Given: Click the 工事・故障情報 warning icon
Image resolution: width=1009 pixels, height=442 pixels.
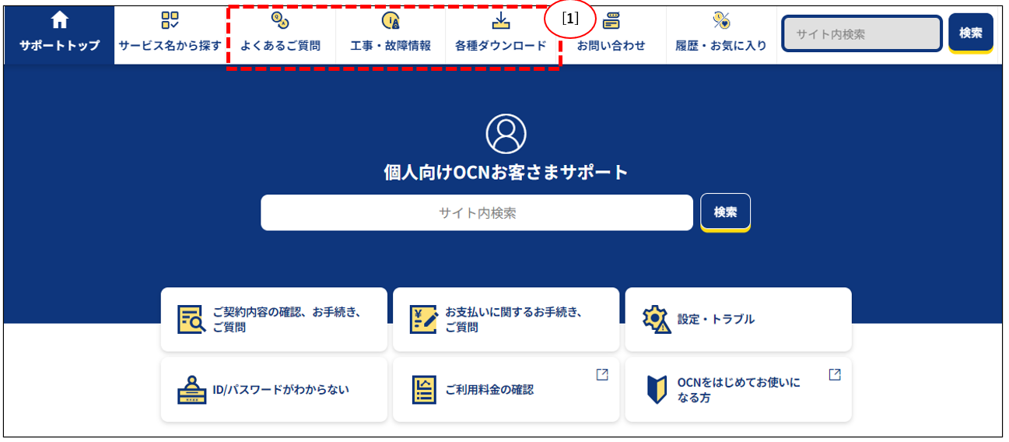Looking at the screenshot, I should [x=391, y=21].
